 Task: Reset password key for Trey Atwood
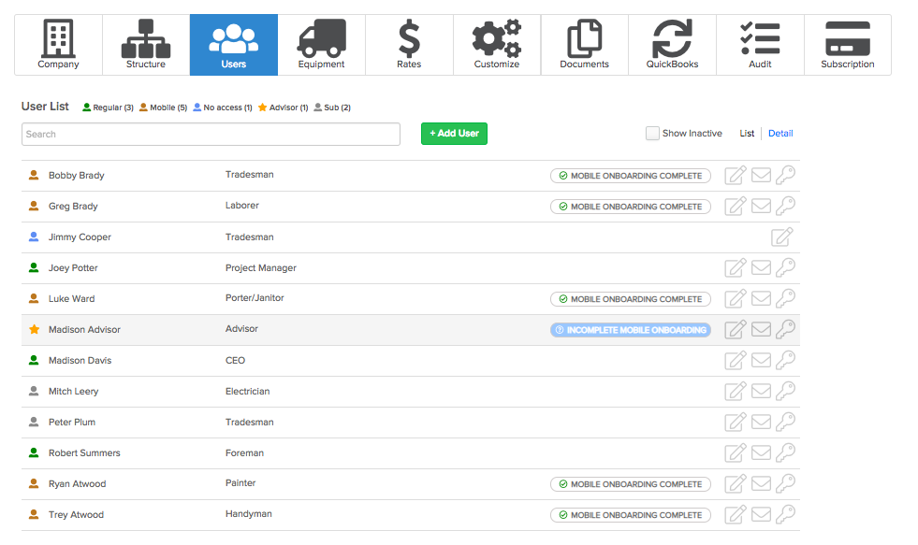(x=786, y=514)
